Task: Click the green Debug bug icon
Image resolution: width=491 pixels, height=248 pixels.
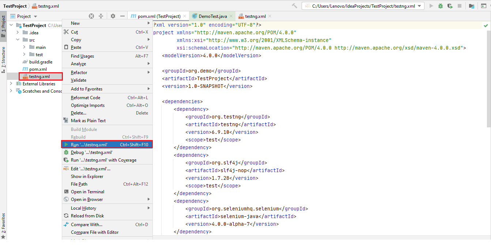Action: 441,6
